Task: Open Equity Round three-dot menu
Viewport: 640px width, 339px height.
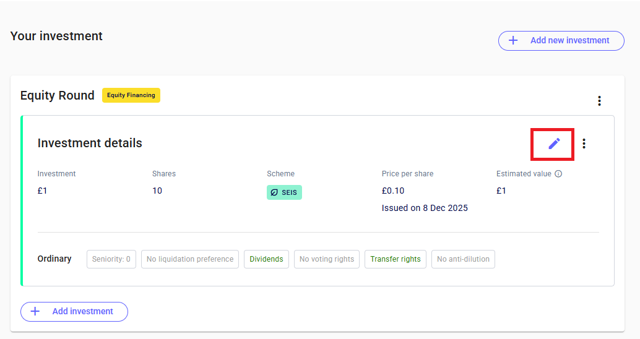Action: click(x=599, y=101)
